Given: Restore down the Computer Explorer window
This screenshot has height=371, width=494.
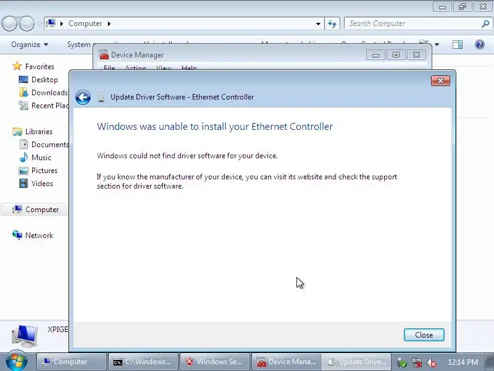Looking at the screenshot, I should pyautogui.click(x=462, y=7).
